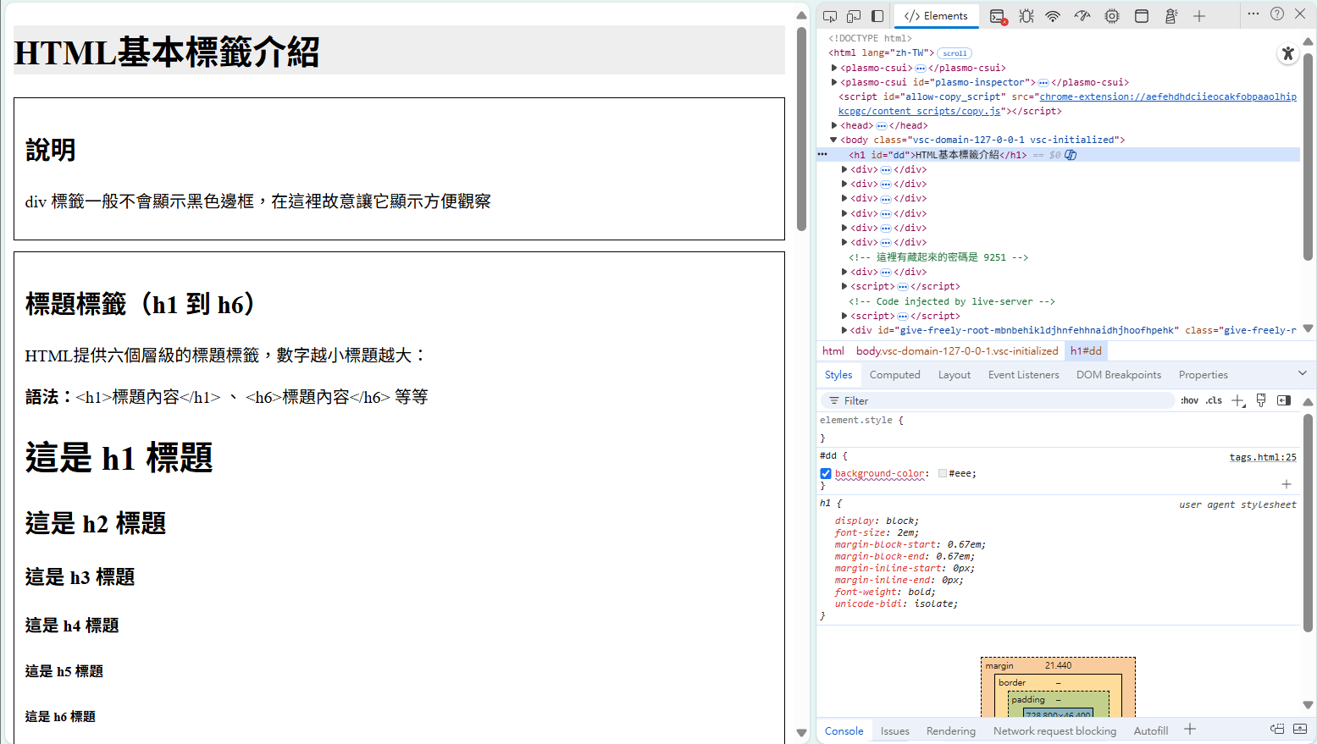This screenshot has height=744, width=1317.
Task: Expand the plasmo-inspector plasmo-csui node
Action: [x=834, y=82]
